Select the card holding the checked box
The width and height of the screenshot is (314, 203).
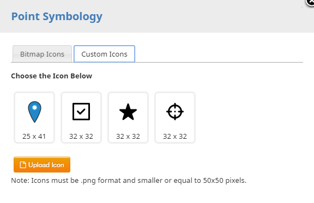(81, 118)
